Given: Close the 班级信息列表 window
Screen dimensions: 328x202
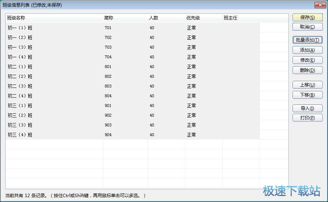Looking at the screenshot, I should [x=320, y=5].
